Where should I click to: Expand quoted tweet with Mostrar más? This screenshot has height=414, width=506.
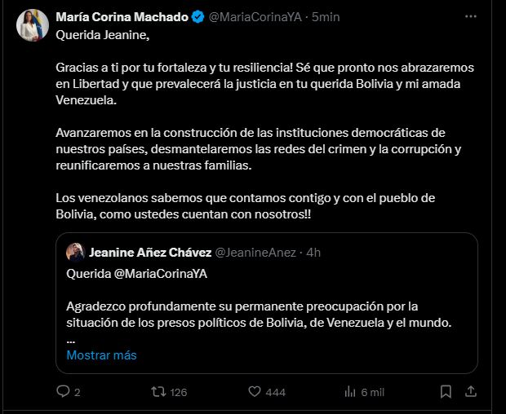(101, 355)
